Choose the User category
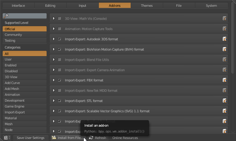 pos(24,59)
